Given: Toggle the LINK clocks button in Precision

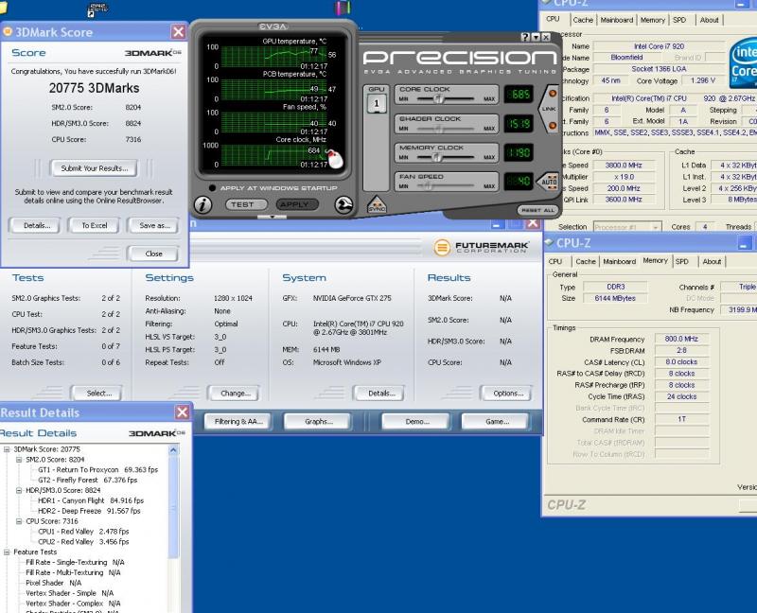Looking at the screenshot, I should pyautogui.click(x=550, y=109).
